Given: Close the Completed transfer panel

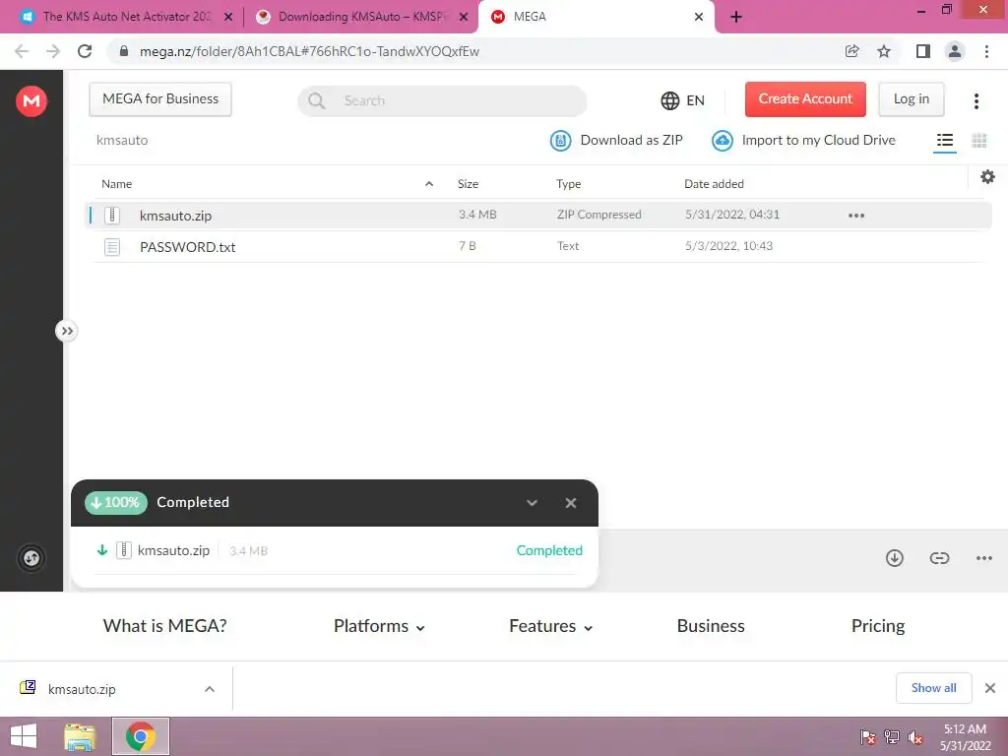Looking at the screenshot, I should (570, 503).
